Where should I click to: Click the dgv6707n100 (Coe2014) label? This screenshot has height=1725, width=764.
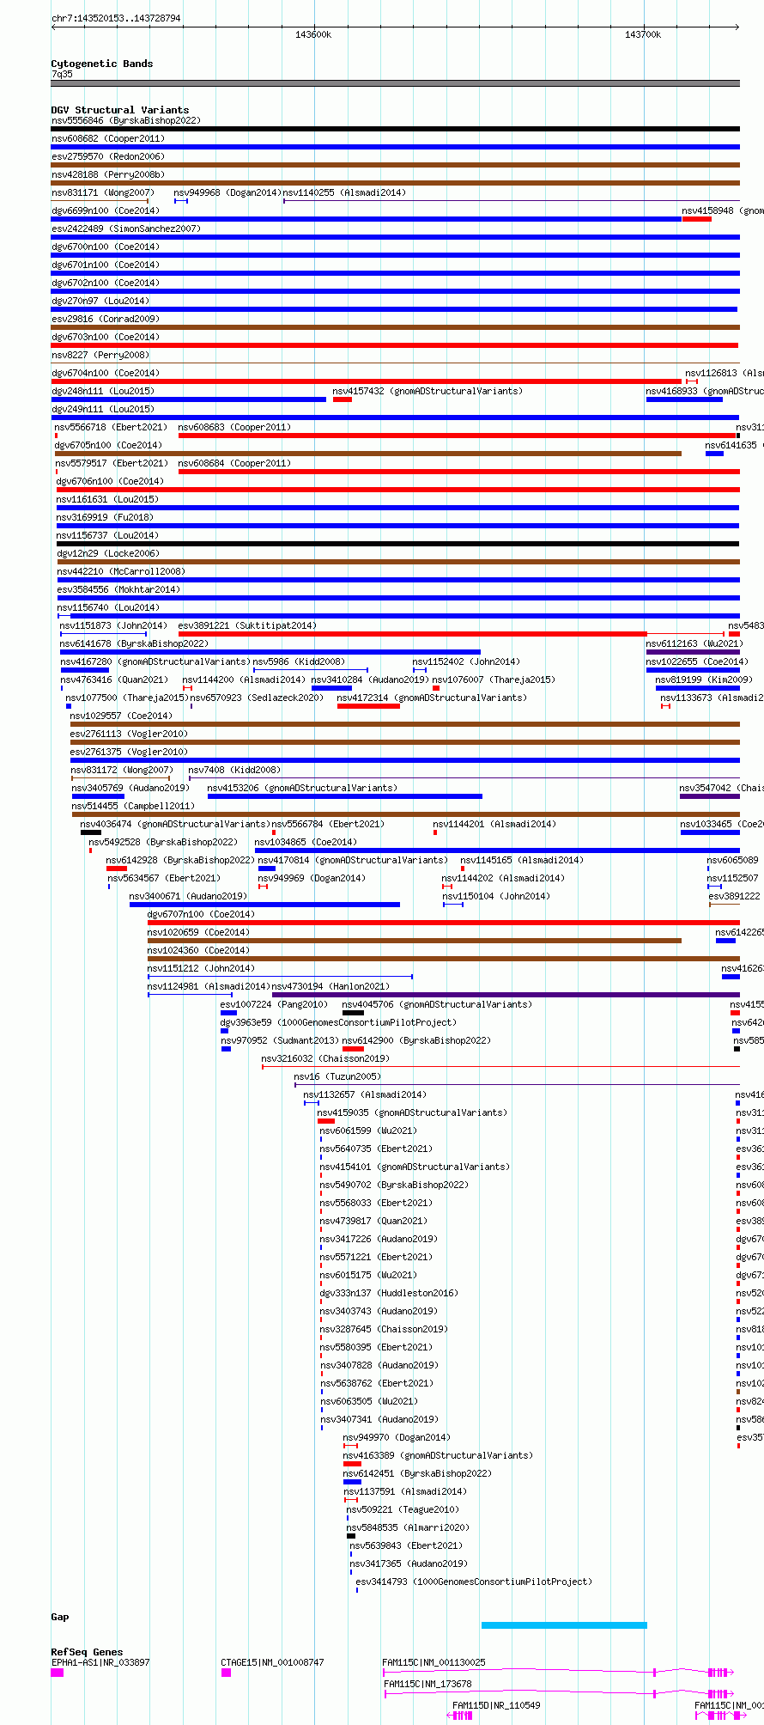click(202, 914)
